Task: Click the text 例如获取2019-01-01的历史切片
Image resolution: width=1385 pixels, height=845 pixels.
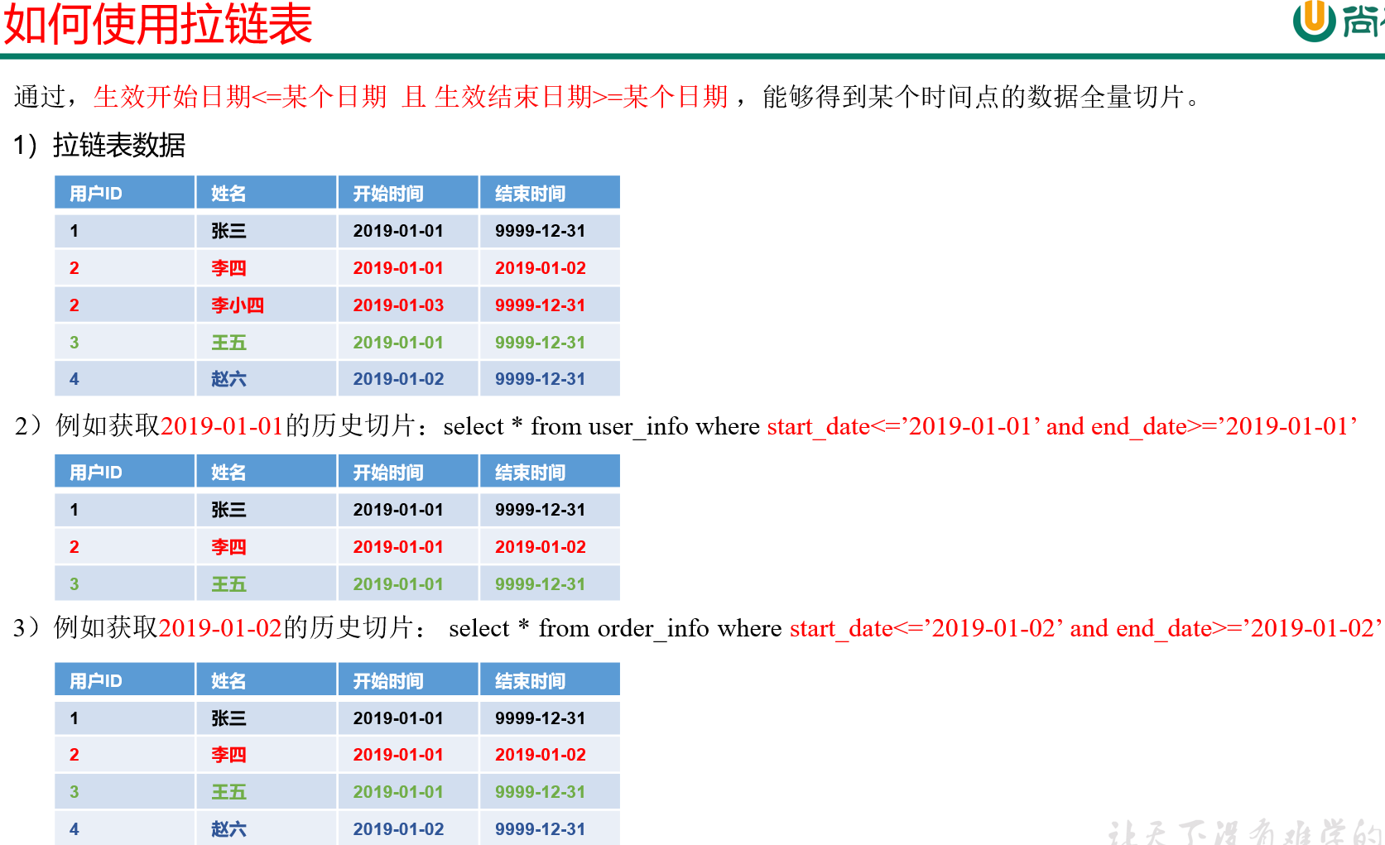Action: pyautogui.click(x=236, y=425)
